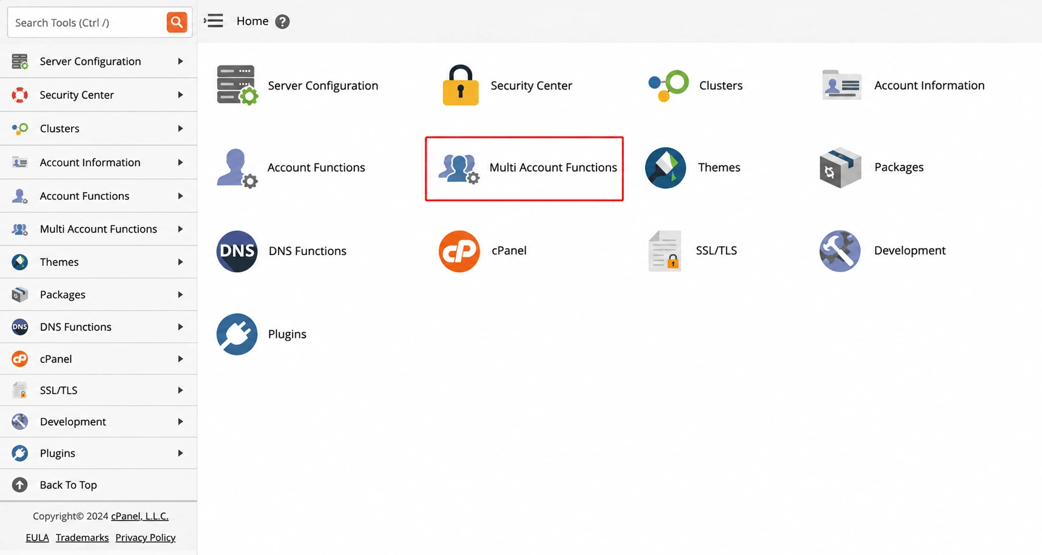Open Multi Account Functions icon in main grid
The image size is (1042, 555).
click(459, 168)
